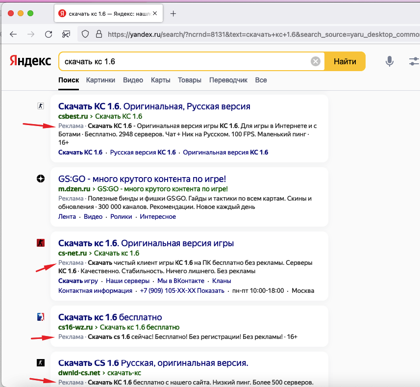Open 'Контактная информация' link
Screen dimensions: 420x387
coord(96,291)
